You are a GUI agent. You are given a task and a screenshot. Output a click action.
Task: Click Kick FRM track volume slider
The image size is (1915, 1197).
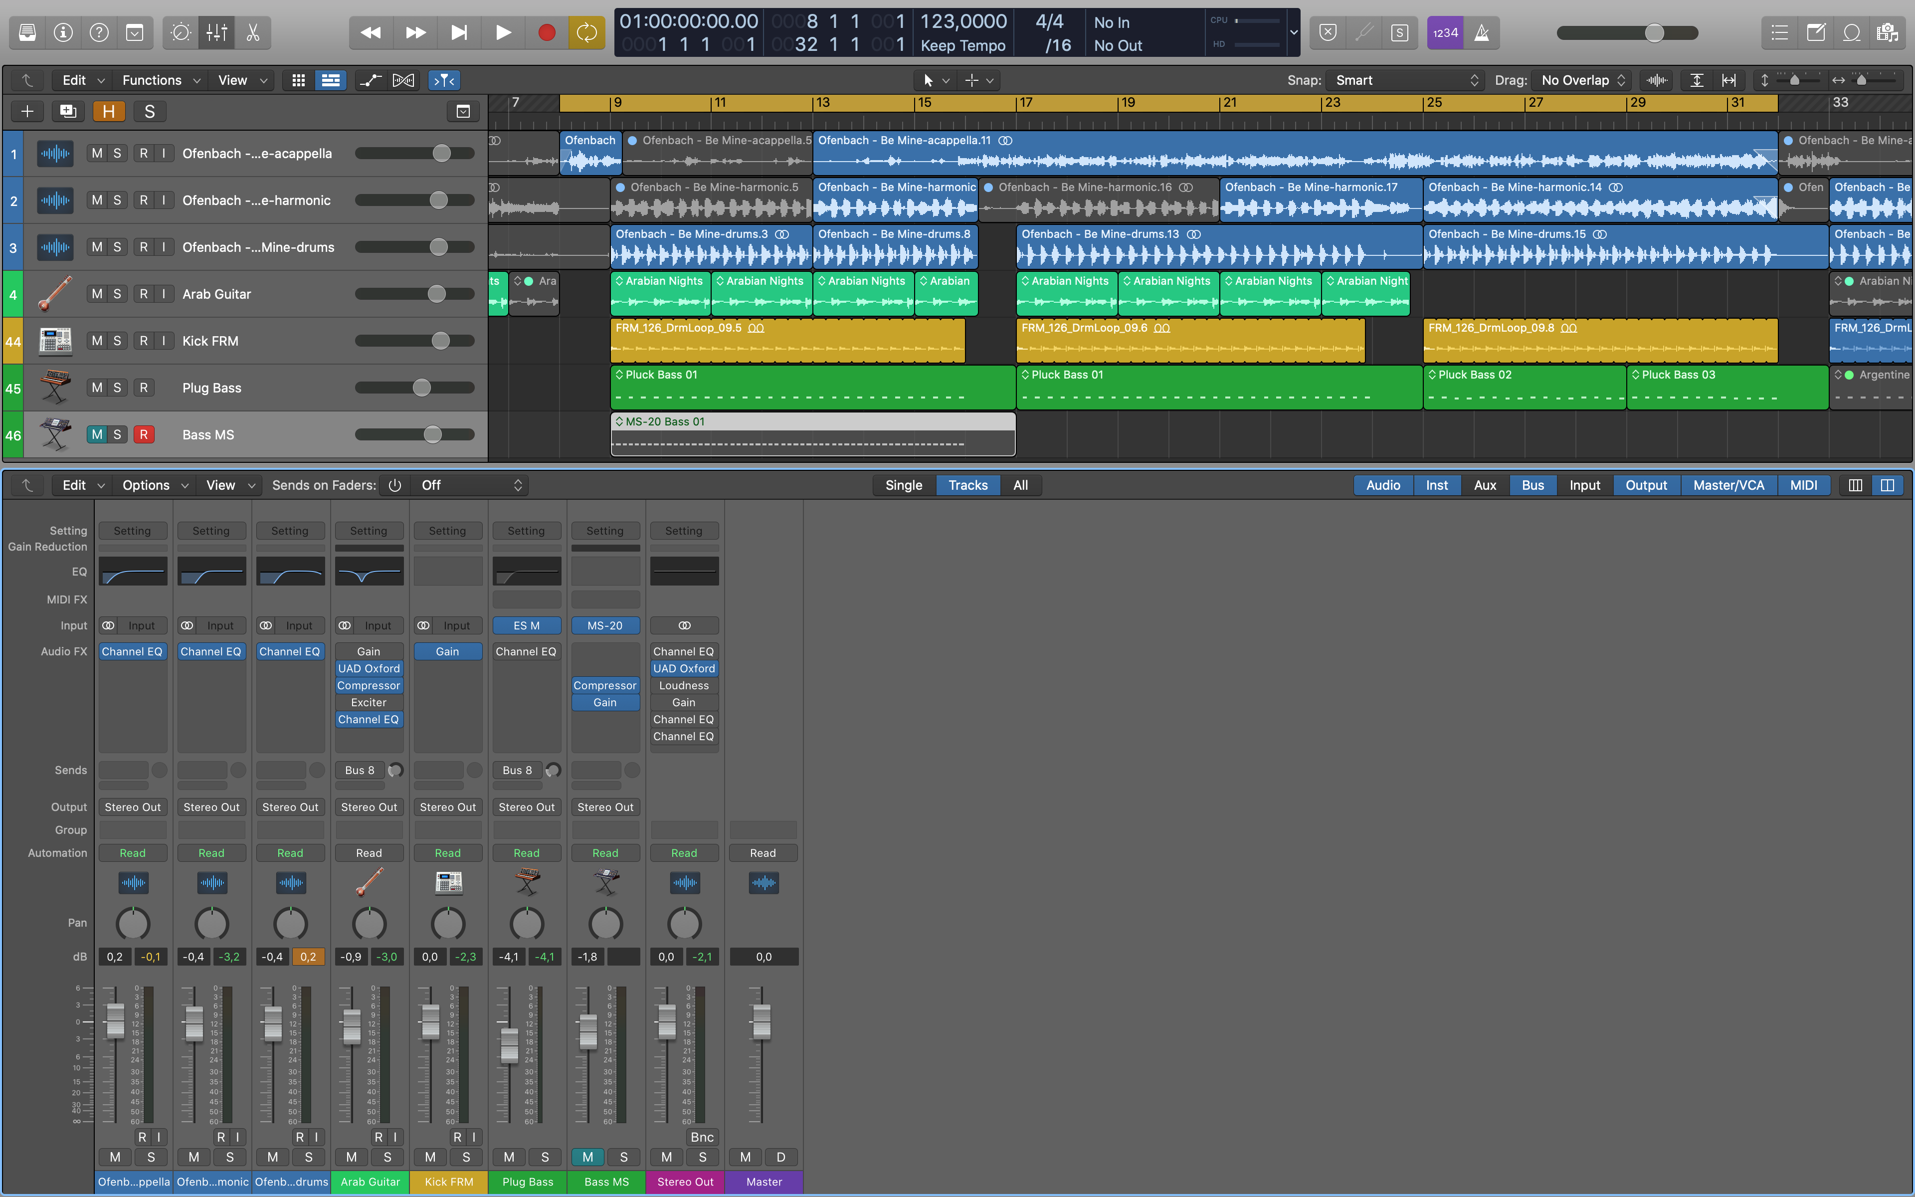(x=440, y=341)
